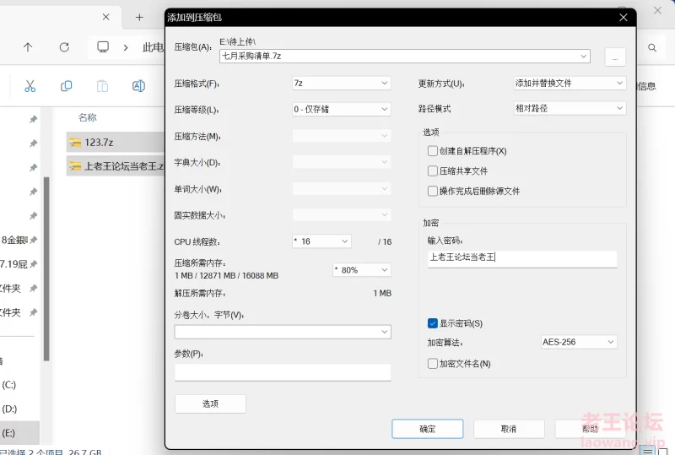Click the Paste icon in Explorer toolbar

pos(102,86)
